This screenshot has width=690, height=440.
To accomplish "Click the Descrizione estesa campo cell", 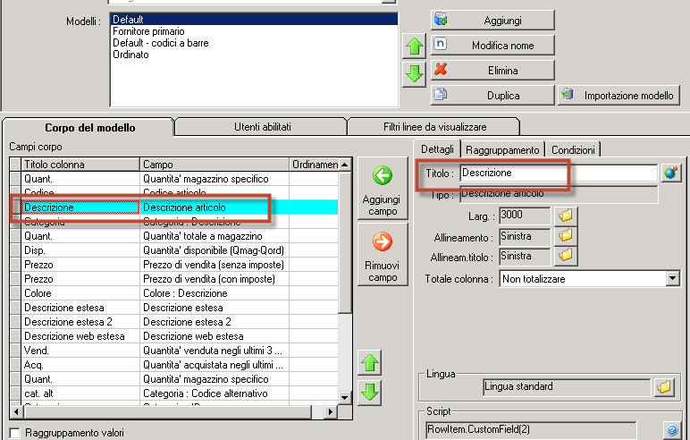I will (215, 308).
